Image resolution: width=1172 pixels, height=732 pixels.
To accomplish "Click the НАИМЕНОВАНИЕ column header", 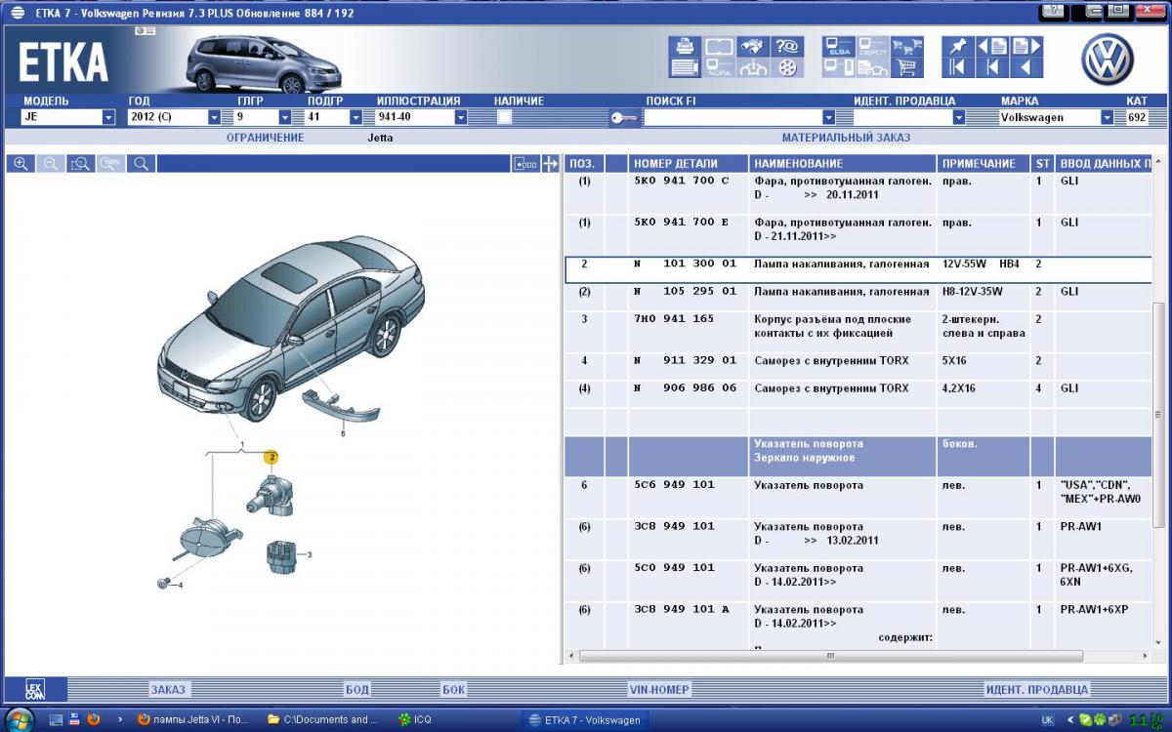I will [843, 164].
